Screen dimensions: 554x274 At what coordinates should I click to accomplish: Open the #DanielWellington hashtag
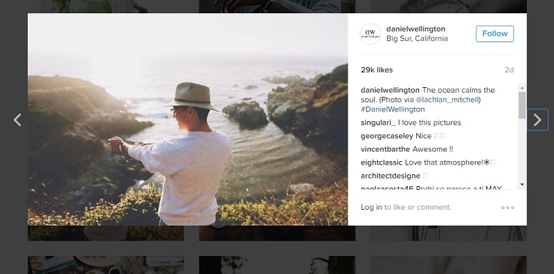click(393, 109)
